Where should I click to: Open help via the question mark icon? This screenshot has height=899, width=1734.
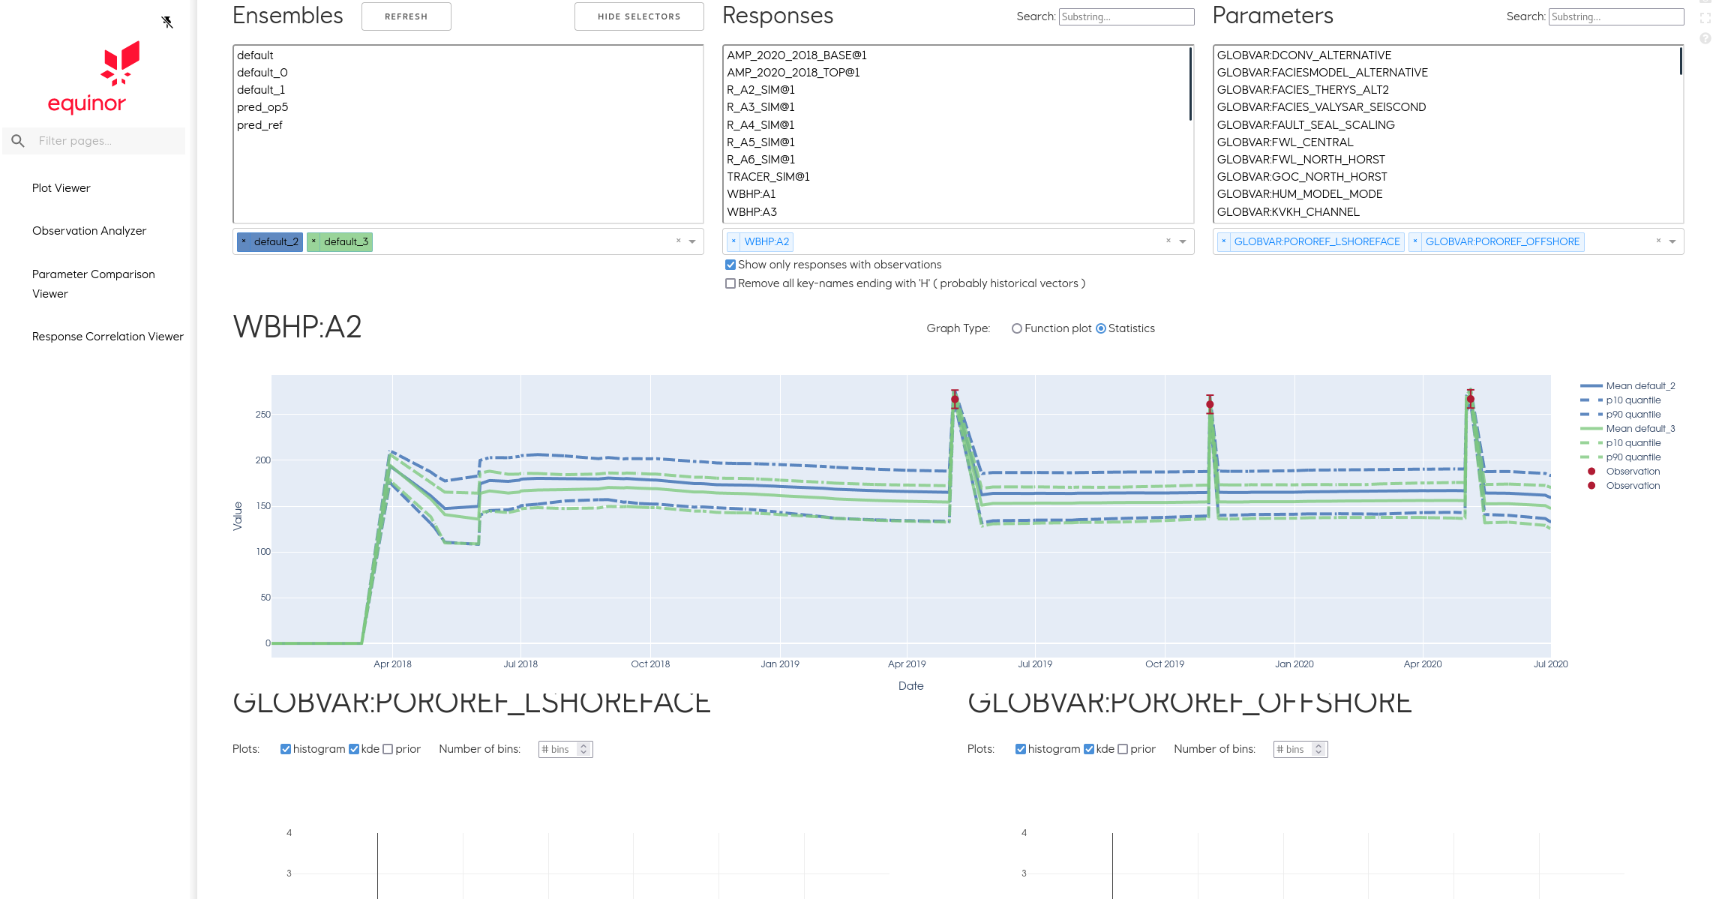tap(1707, 37)
